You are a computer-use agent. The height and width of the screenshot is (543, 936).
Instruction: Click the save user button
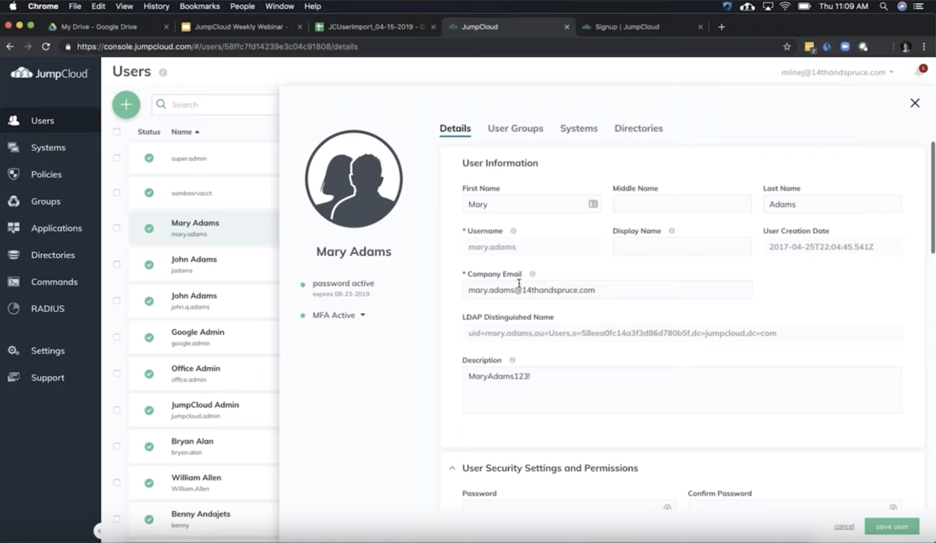pyautogui.click(x=892, y=526)
